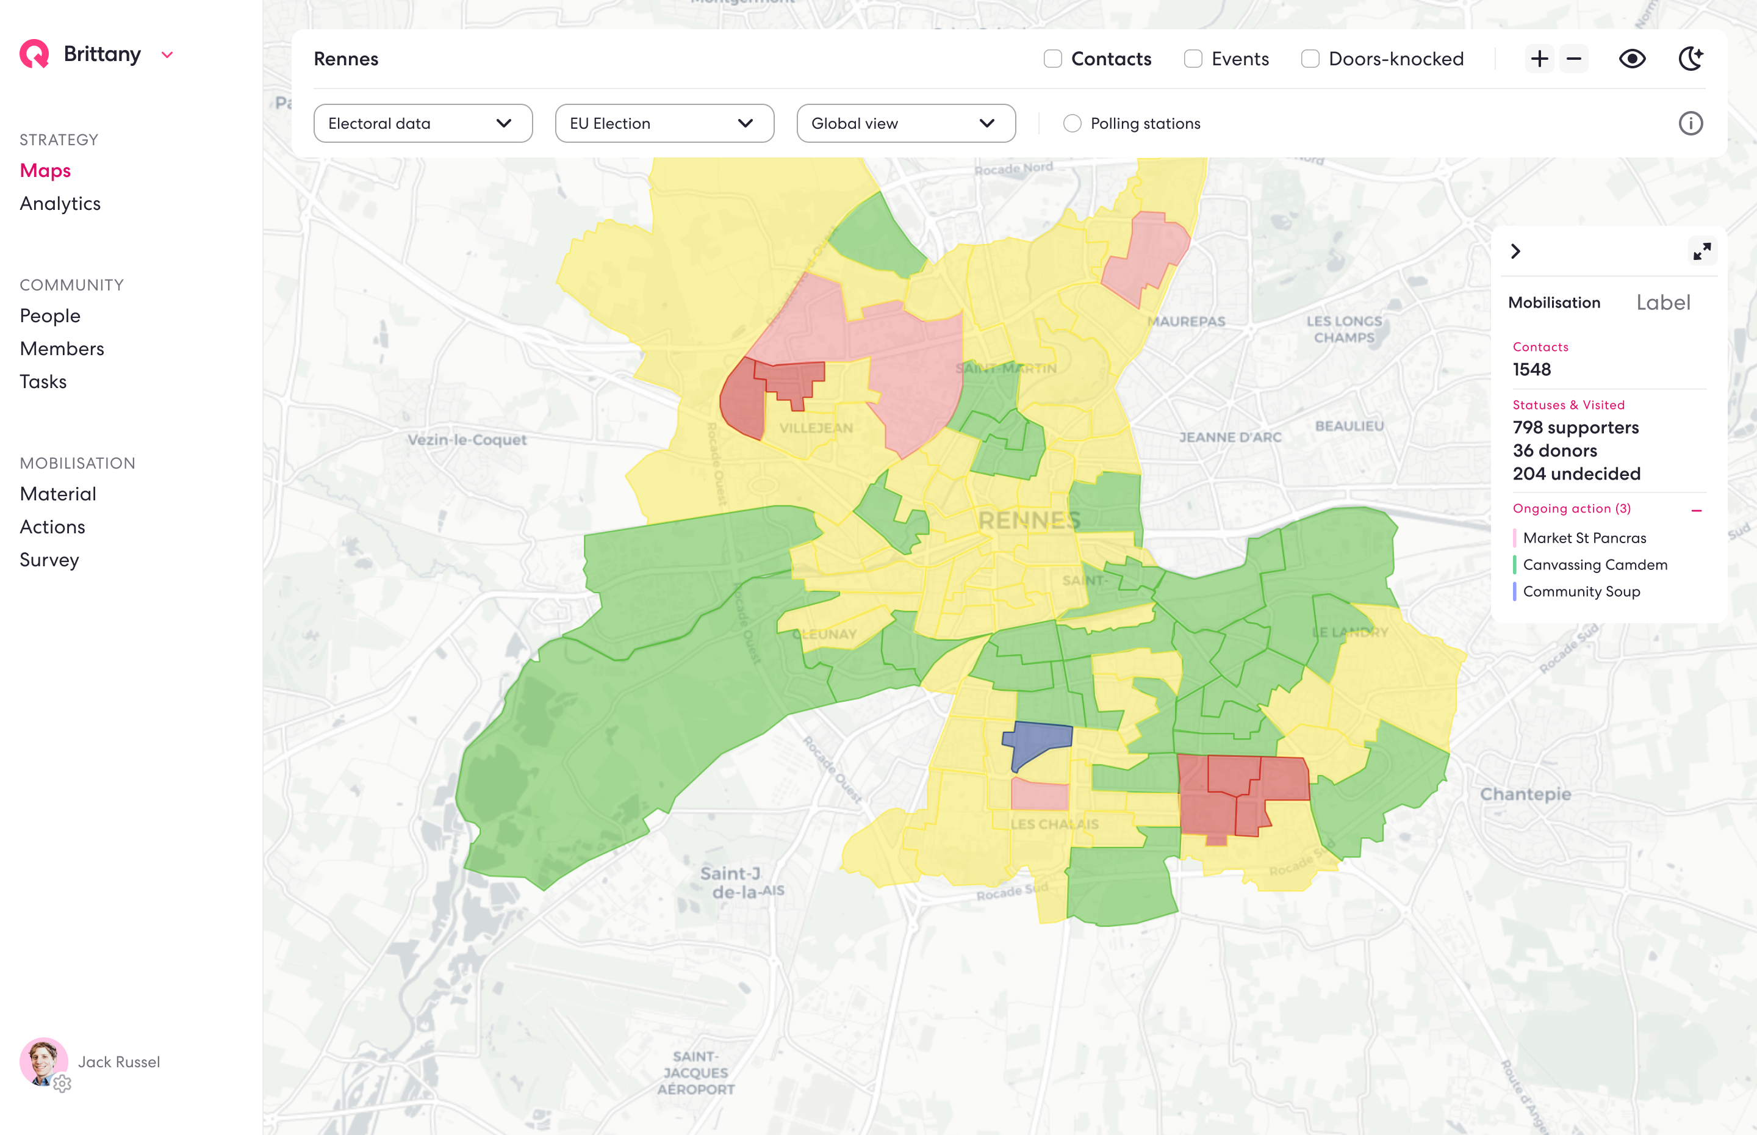The image size is (1757, 1135).
Task: Click the pink app logo
Action: [35, 54]
